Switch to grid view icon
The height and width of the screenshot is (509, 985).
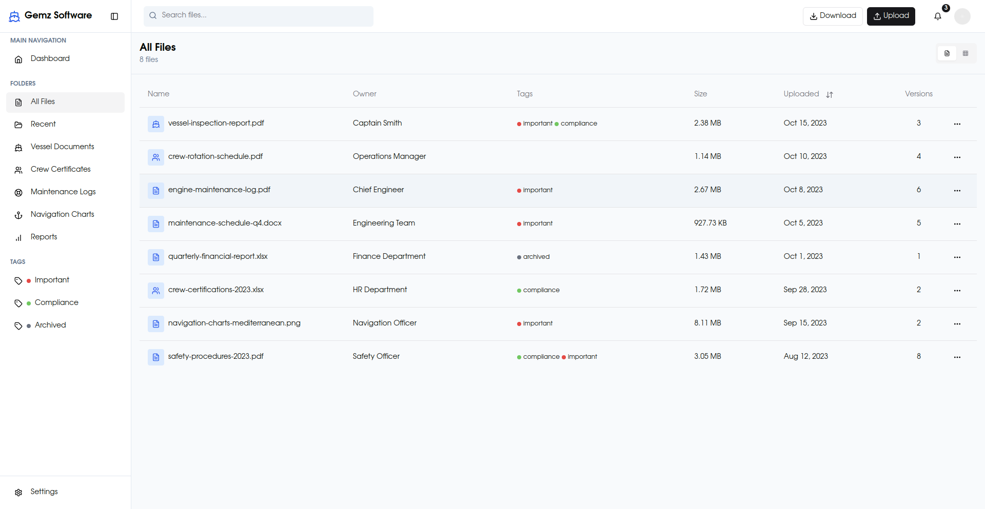(966, 53)
